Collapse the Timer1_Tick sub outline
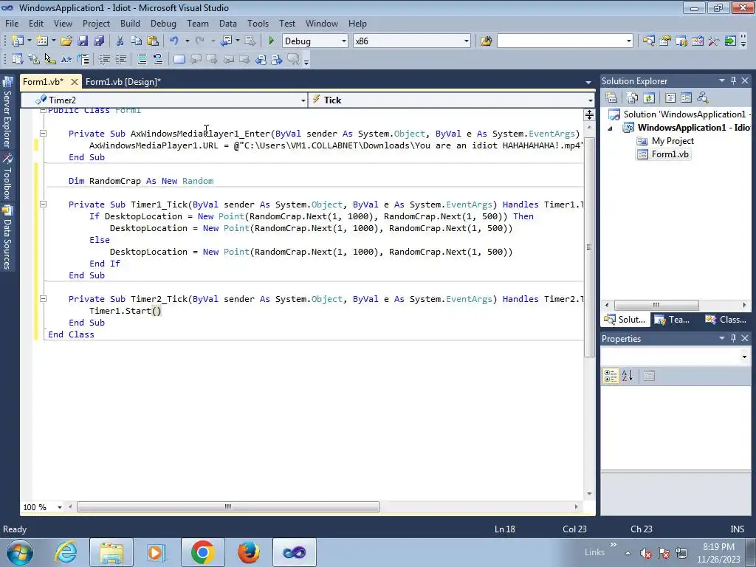 [43, 204]
